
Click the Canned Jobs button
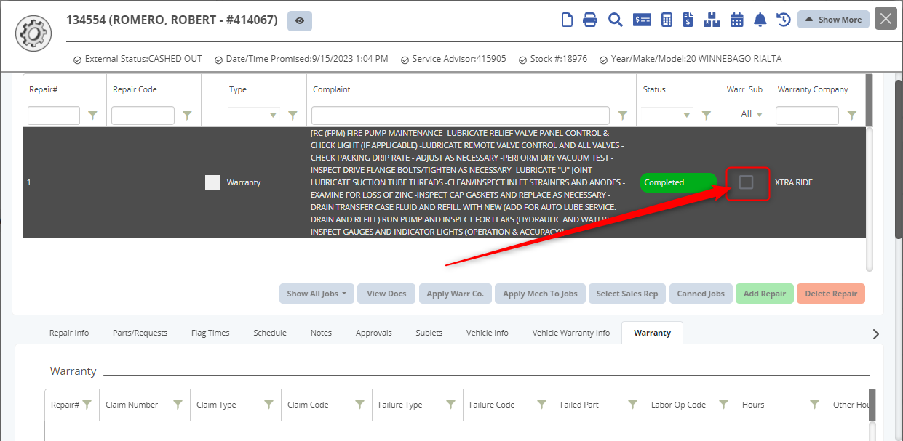click(x=701, y=294)
